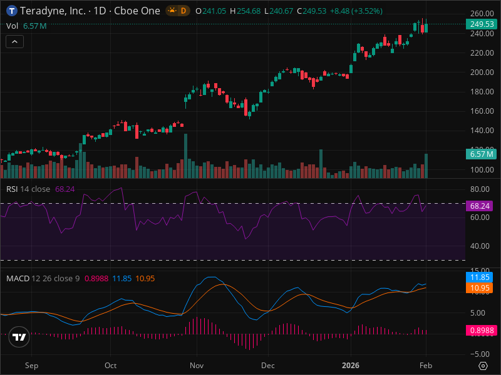Click the Dec label on the time axis

(268, 366)
